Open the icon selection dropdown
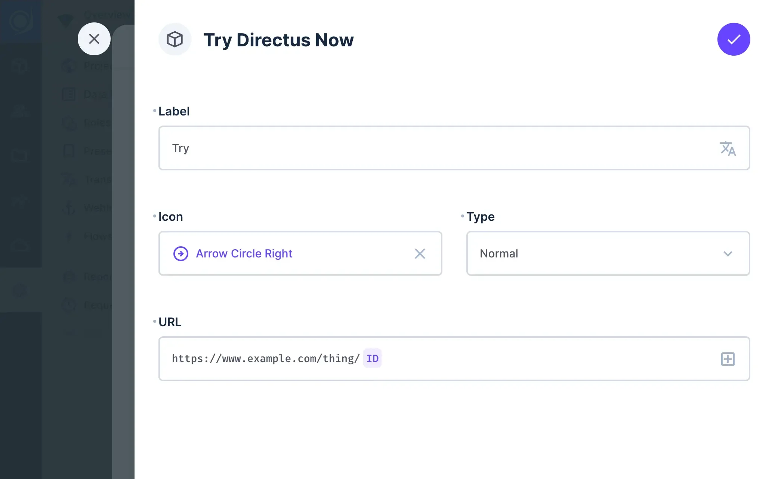Screen dimensions: 772x479 (x=299, y=253)
